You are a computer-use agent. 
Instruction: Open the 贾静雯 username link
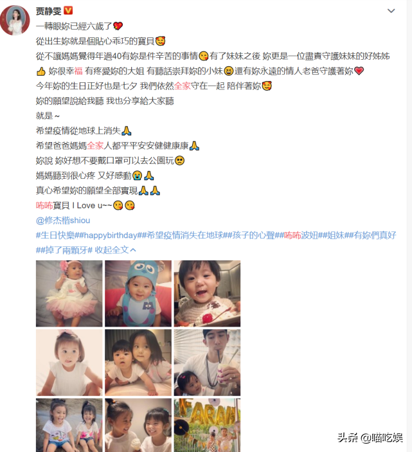tap(48, 11)
